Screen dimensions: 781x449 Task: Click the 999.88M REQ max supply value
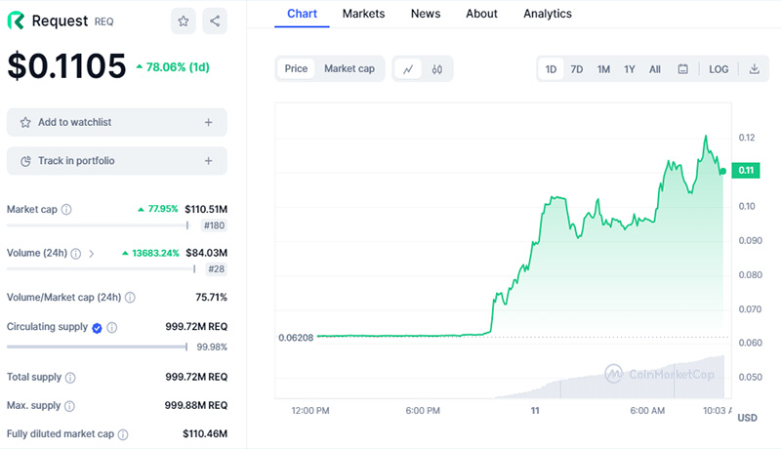click(x=196, y=406)
